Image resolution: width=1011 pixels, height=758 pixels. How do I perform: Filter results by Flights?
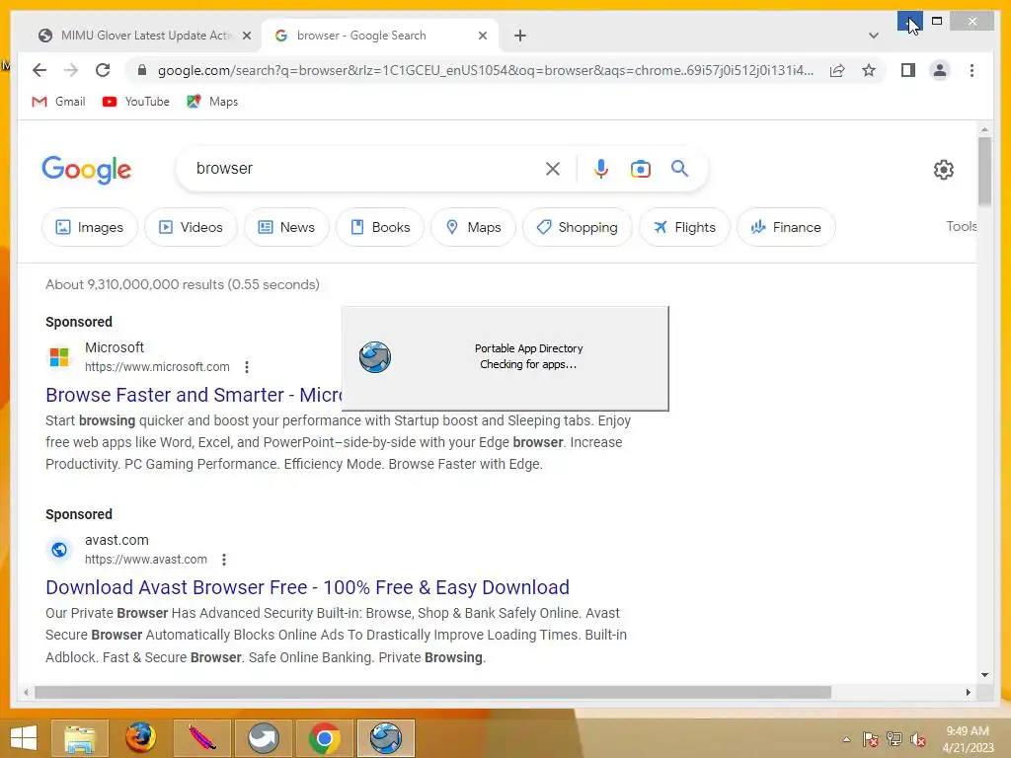[x=684, y=227]
